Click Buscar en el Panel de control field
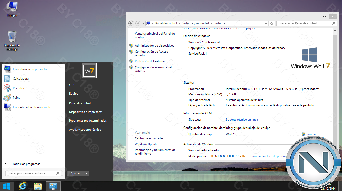This screenshot has height=191, width=342. tap(306, 23)
